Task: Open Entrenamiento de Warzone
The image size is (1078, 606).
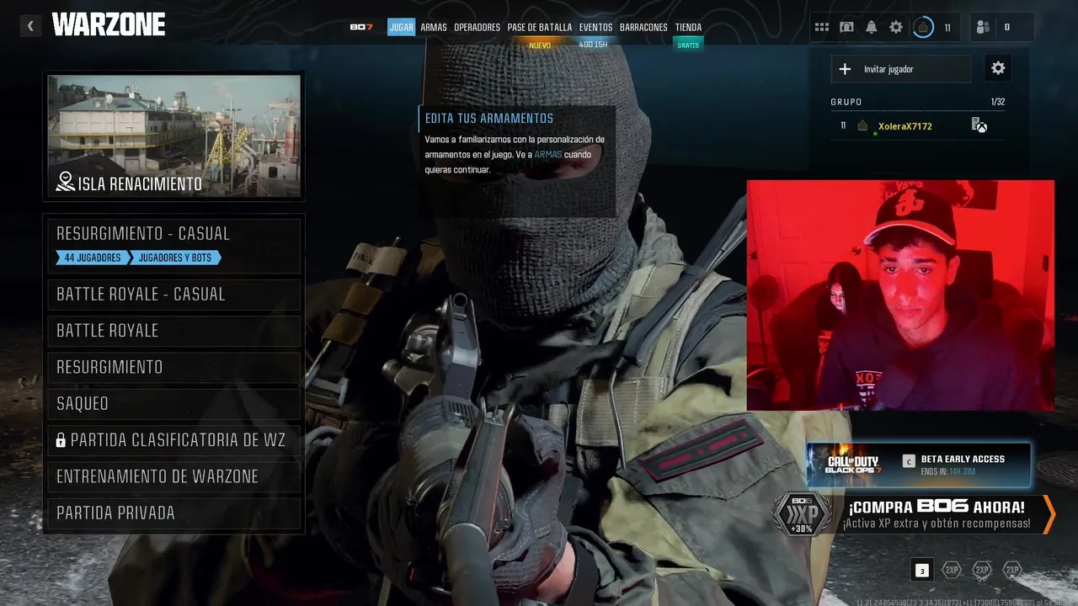Action: (x=174, y=476)
